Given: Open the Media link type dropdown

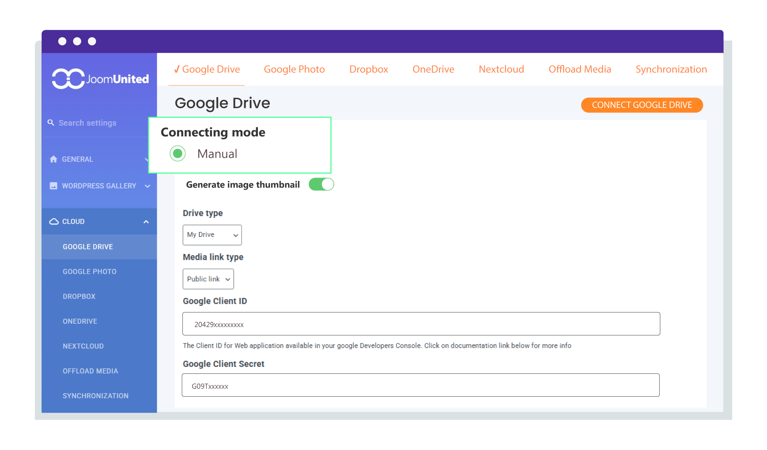Looking at the screenshot, I should click(x=208, y=279).
